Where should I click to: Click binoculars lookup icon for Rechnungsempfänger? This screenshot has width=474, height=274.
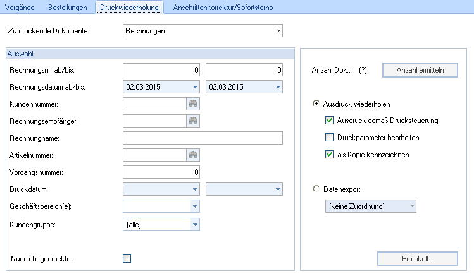tap(193, 121)
